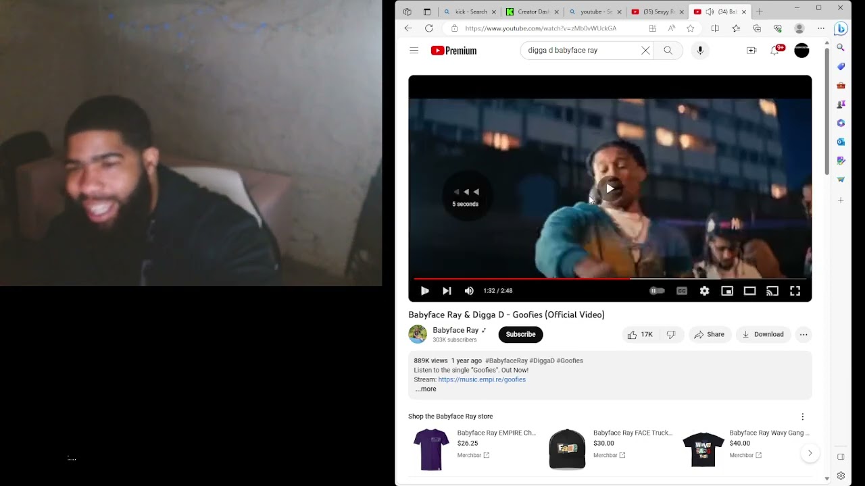The image size is (865, 486).
Task: Toggle the autoplay switch
Action: [657, 291]
